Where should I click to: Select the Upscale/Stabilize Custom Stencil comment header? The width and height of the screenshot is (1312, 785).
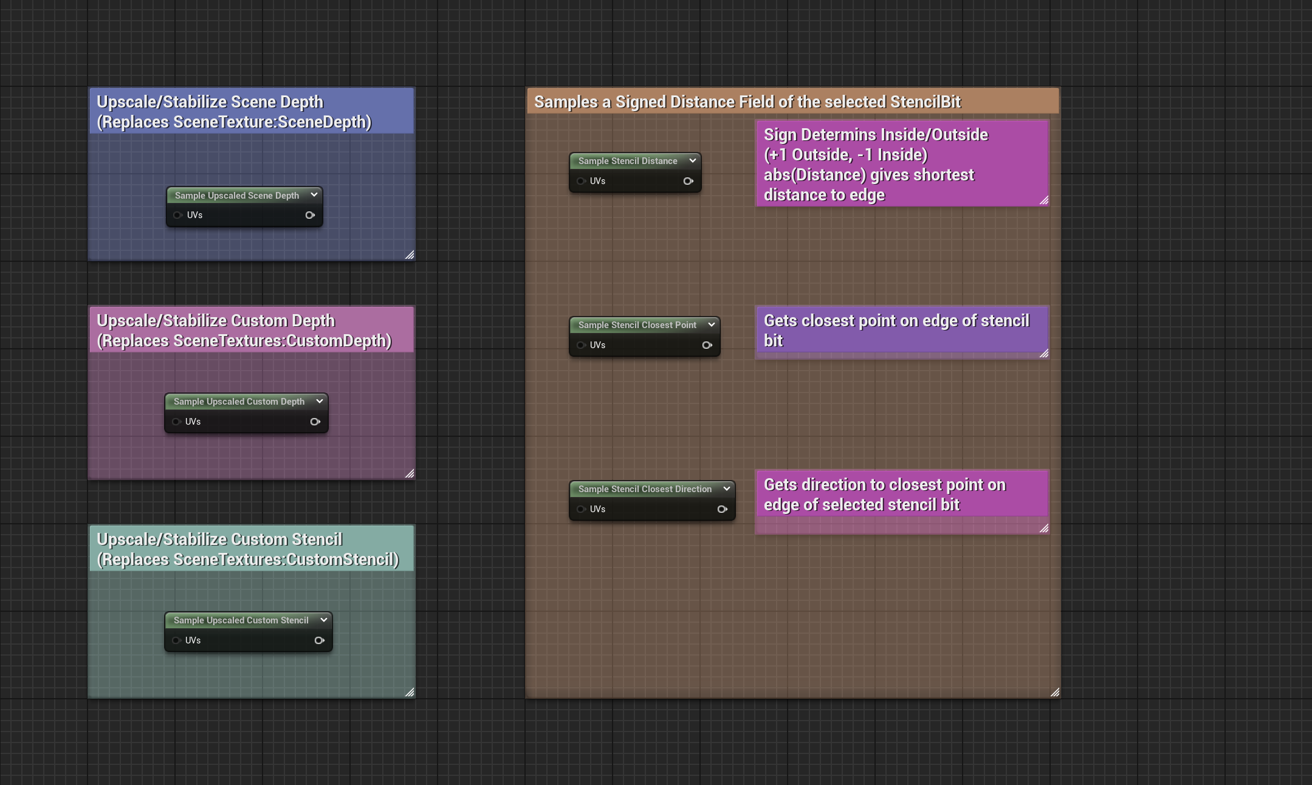click(252, 549)
